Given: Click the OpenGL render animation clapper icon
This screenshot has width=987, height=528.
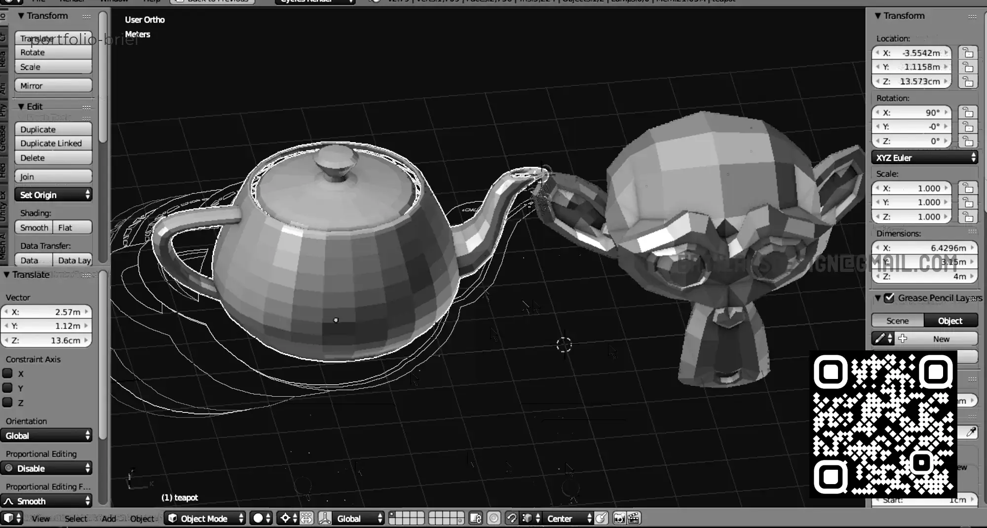Looking at the screenshot, I should pyautogui.click(x=634, y=518).
